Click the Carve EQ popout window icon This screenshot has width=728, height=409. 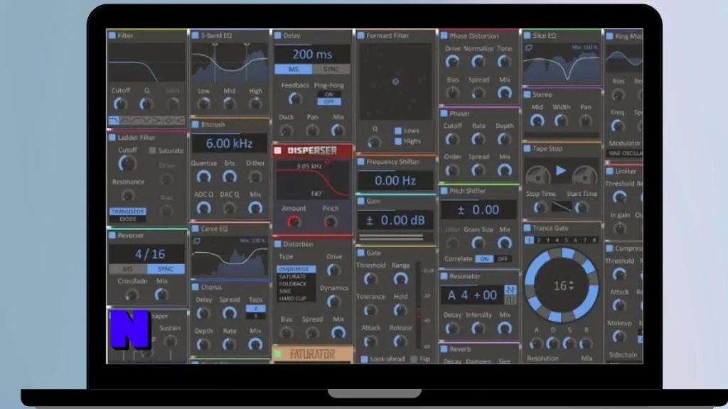coord(196,241)
